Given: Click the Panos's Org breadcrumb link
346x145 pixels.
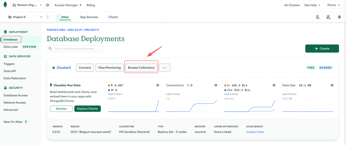Looking at the screenshot, I should [65, 30].
